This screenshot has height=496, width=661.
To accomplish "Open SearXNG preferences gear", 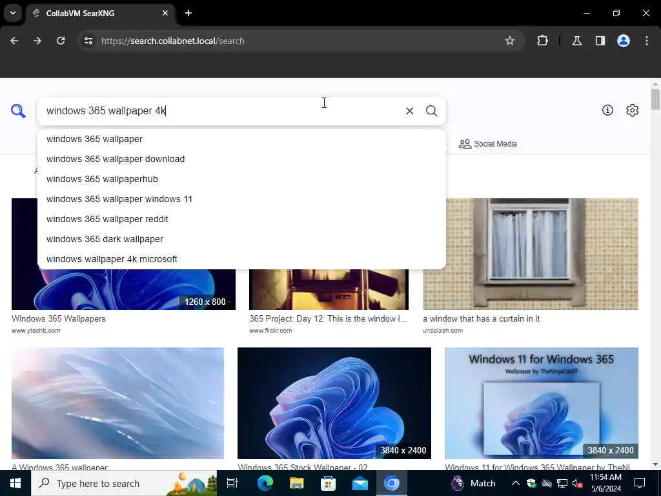I will click(x=632, y=110).
